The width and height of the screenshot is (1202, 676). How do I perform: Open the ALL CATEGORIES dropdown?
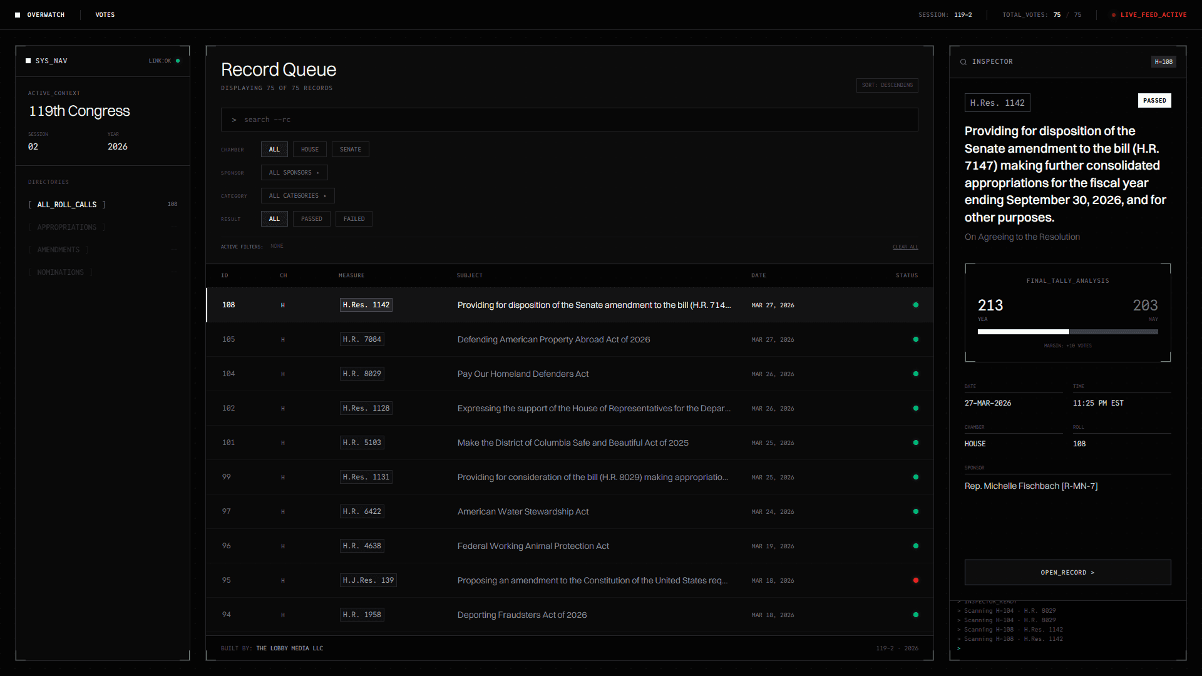pyautogui.click(x=297, y=195)
